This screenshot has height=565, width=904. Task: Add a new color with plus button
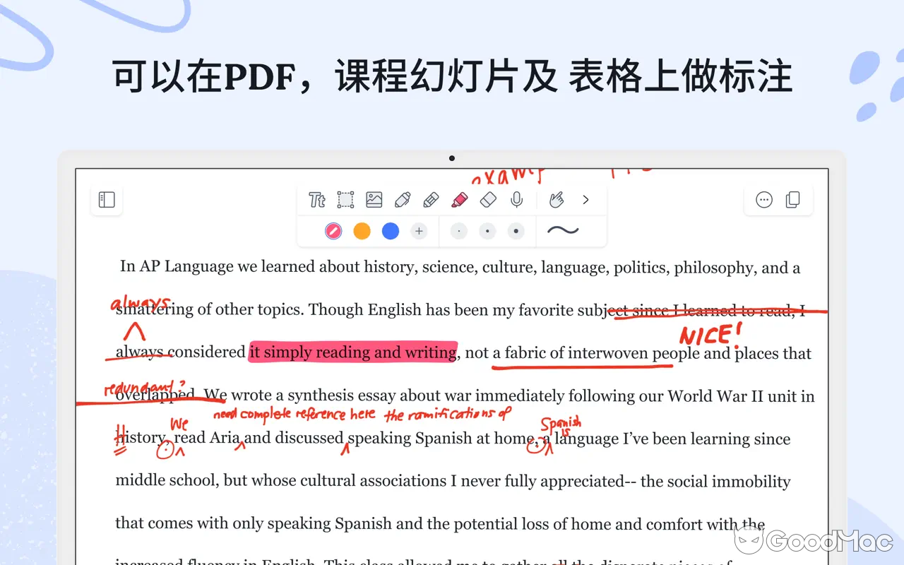click(419, 231)
